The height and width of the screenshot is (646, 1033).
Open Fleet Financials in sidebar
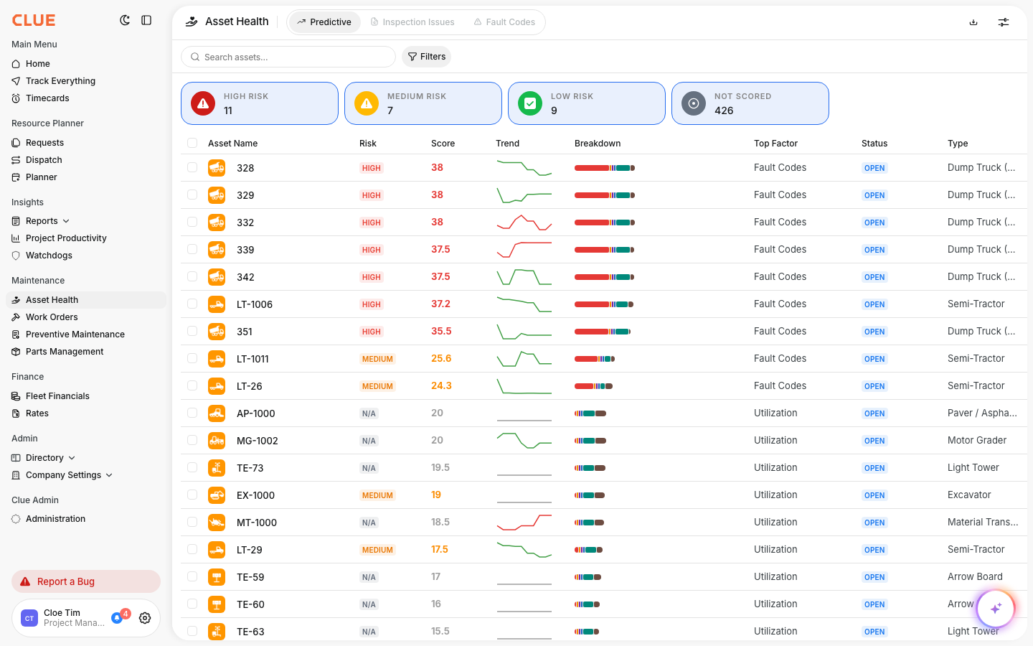[57, 396]
